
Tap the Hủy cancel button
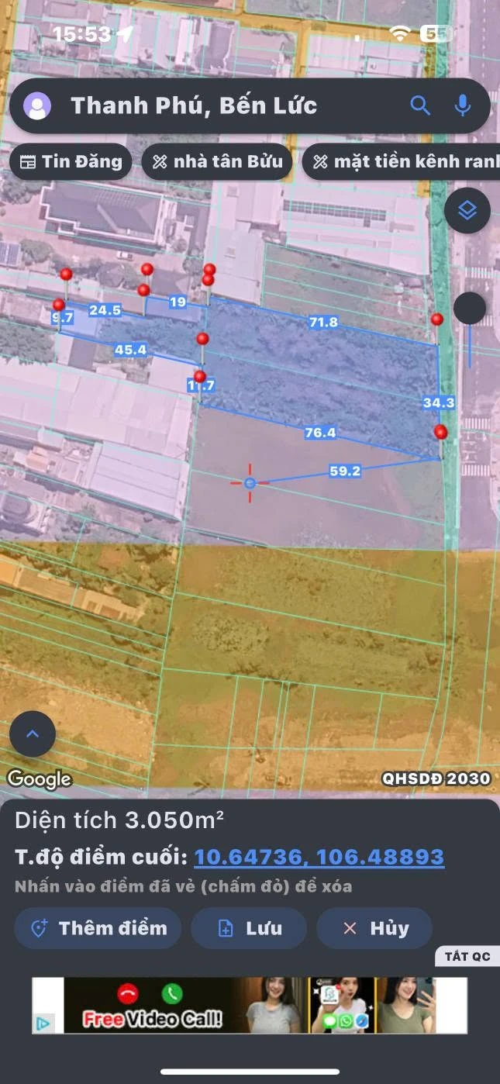click(x=374, y=928)
